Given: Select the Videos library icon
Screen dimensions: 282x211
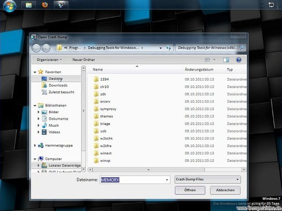Looking at the screenshot, I should [44, 132].
